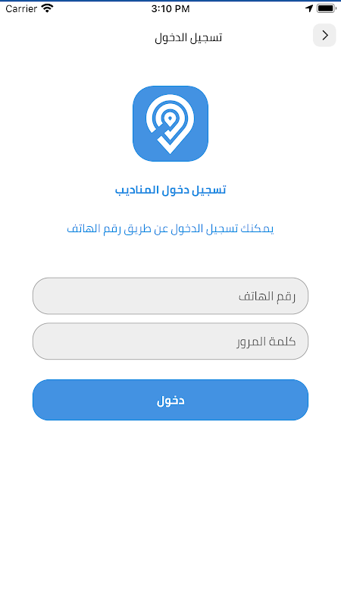The width and height of the screenshot is (341, 607).
Task: Click the battery indicator icon
Action: click(x=326, y=8)
